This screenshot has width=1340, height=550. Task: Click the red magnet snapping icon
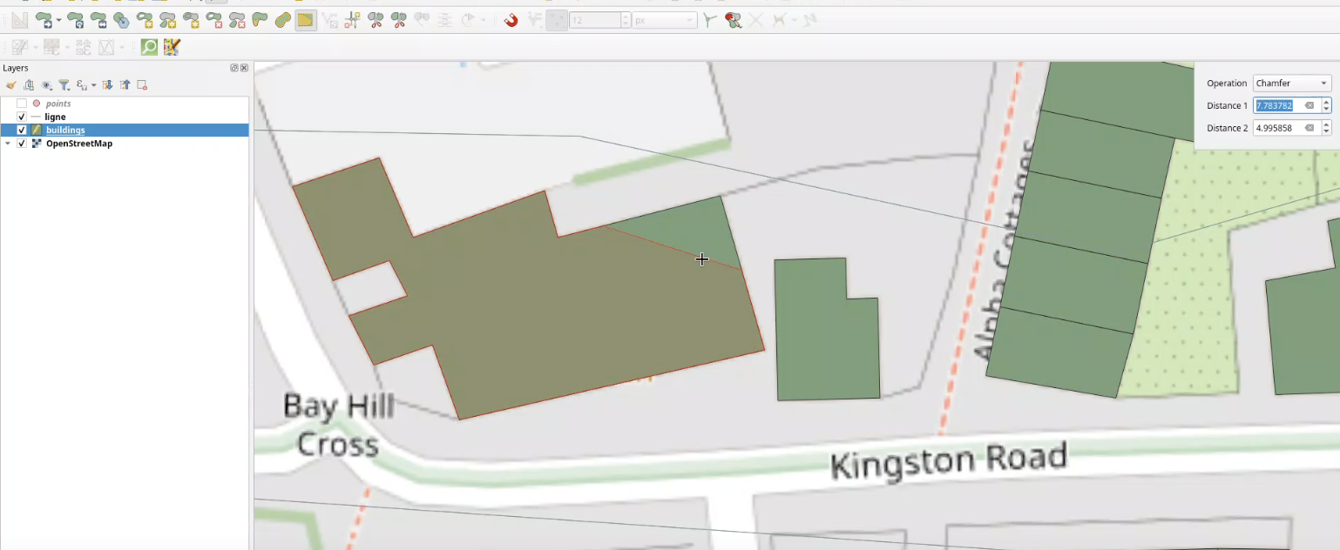[x=511, y=20]
